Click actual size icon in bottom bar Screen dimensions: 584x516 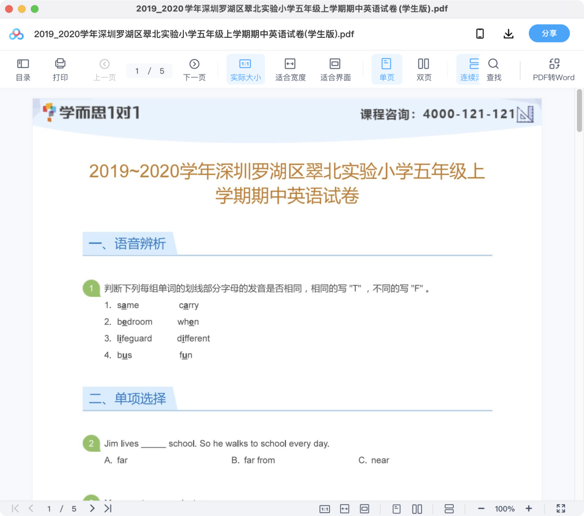point(325,508)
